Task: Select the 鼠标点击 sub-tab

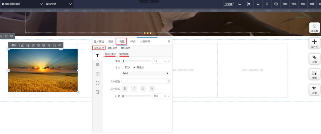Action: pyautogui.click(x=112, y=48)
